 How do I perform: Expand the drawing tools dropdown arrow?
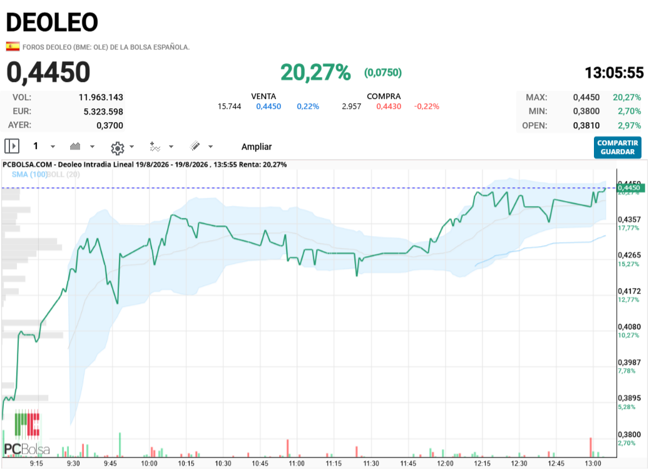click(x=210, y=147)
